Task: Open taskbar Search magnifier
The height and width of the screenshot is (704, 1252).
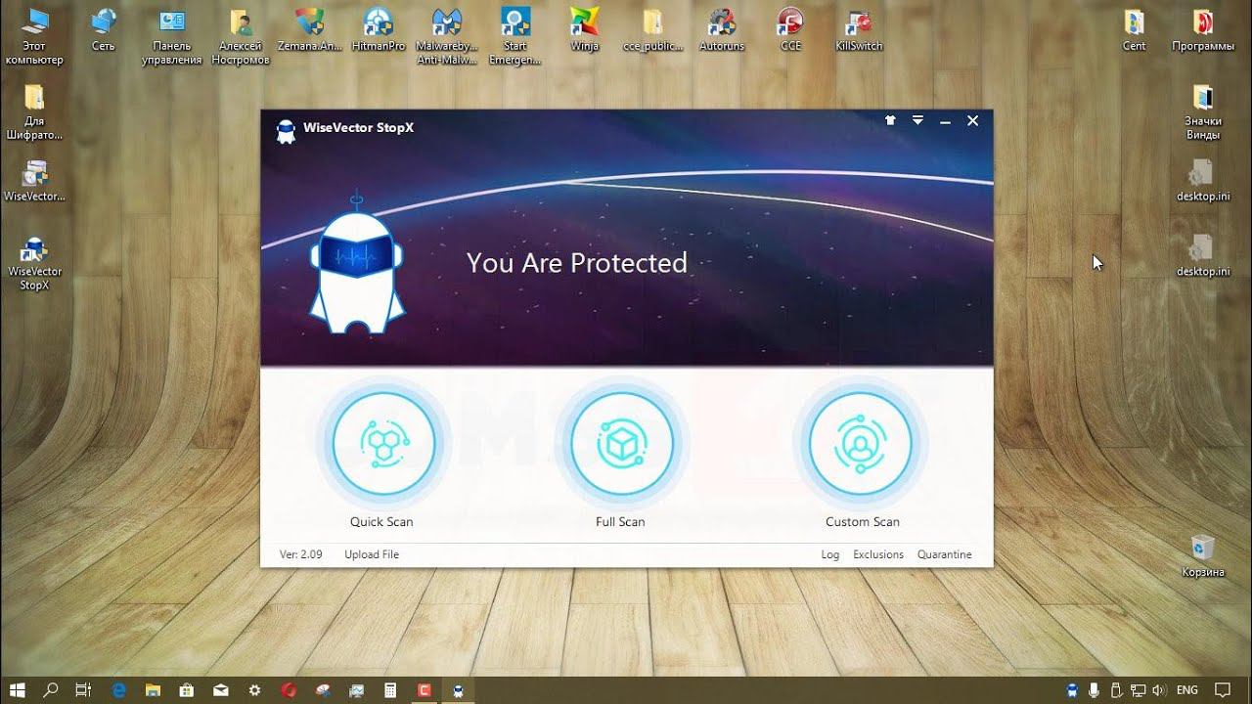Action: pyautogui.click(x=51, y=690)
